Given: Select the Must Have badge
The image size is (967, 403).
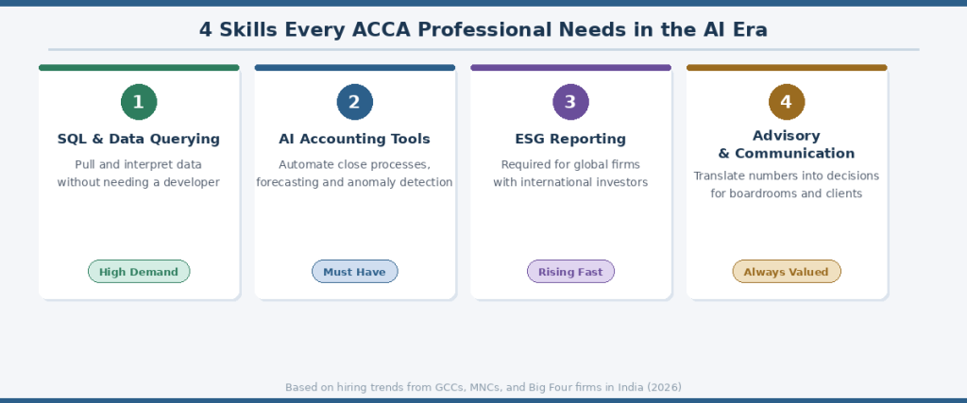Looking at the screenshot, I should click(x=355, y=272).
